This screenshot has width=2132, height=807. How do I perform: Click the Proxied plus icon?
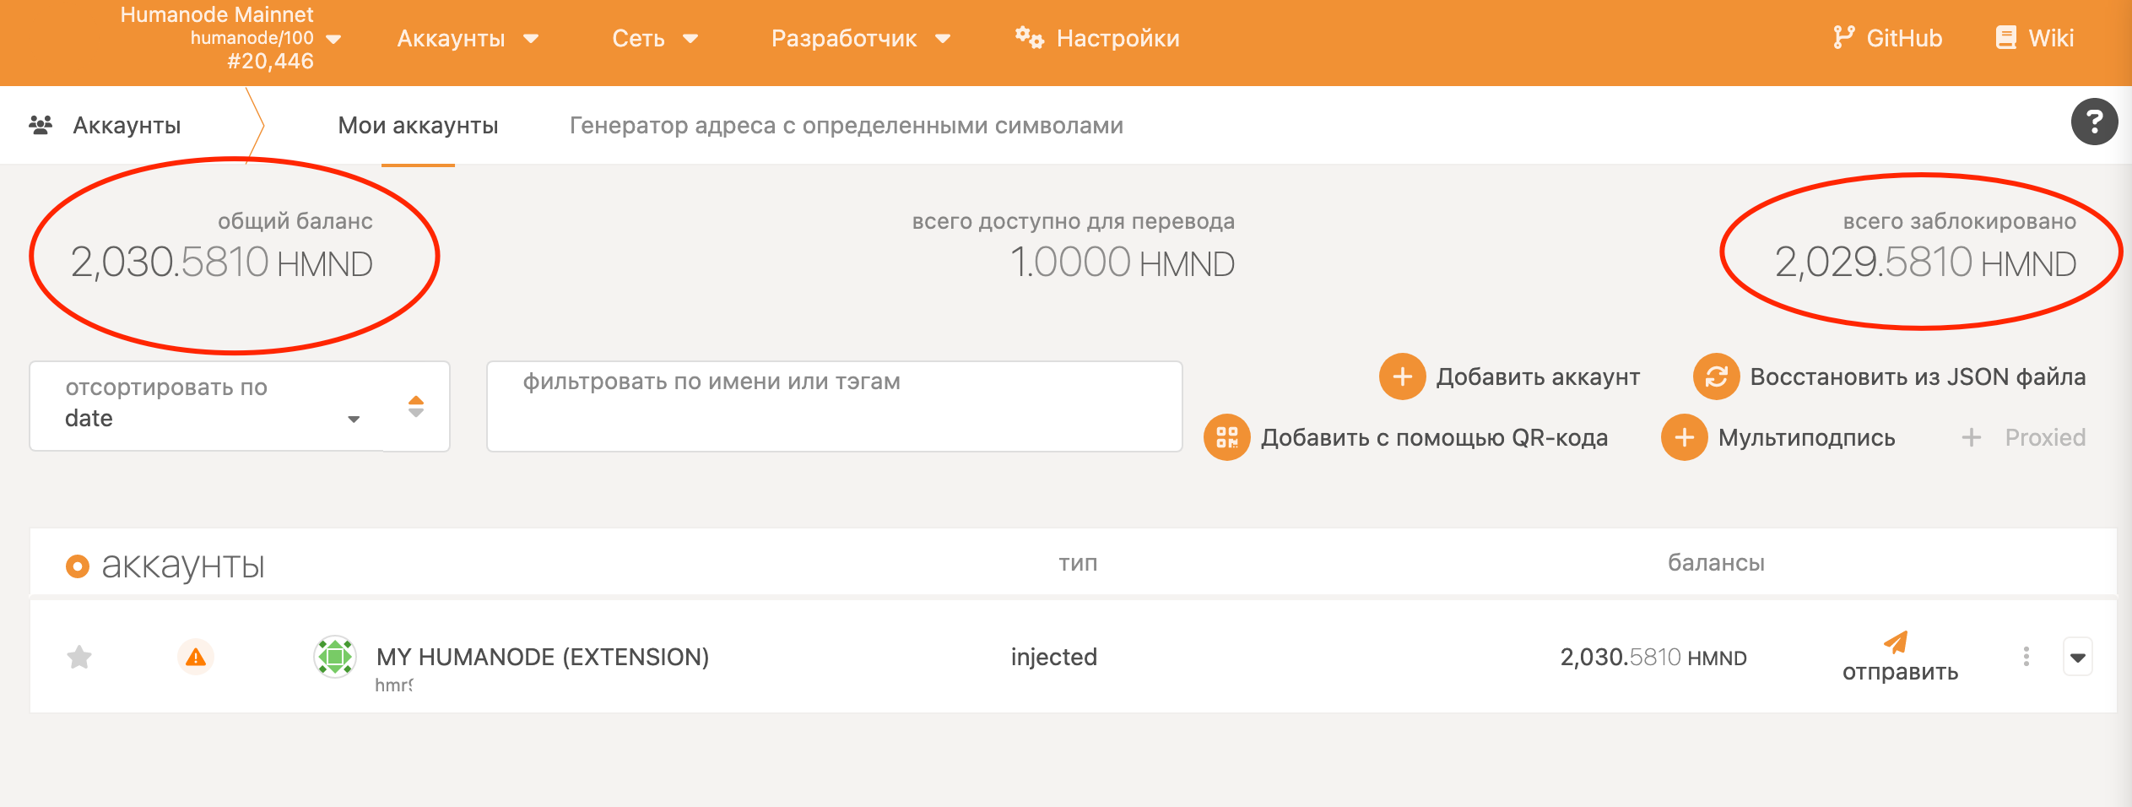click(1971, 437)
